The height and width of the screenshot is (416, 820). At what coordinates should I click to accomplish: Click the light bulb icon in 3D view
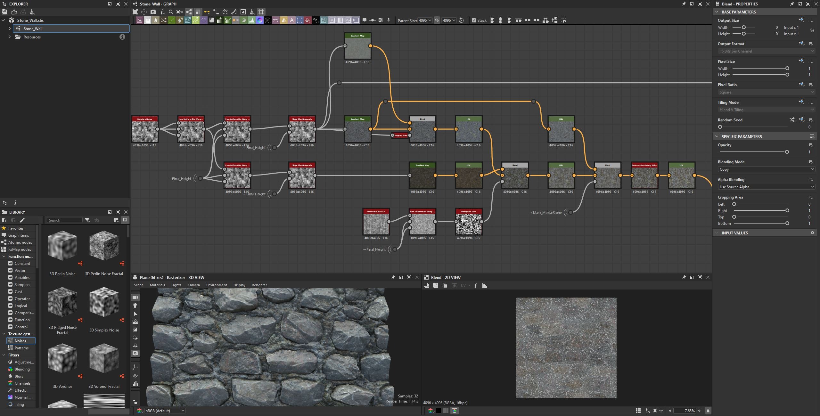click(x=135, y=306)
